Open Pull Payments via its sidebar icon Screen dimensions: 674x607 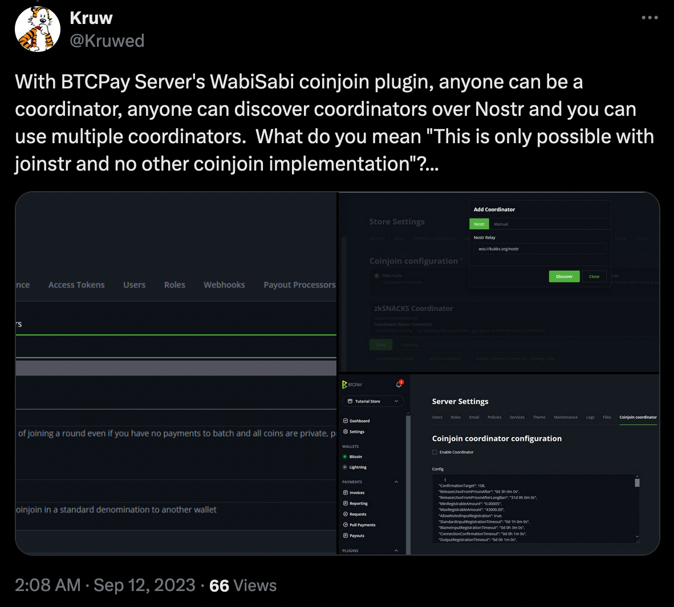tap(345, 525)
